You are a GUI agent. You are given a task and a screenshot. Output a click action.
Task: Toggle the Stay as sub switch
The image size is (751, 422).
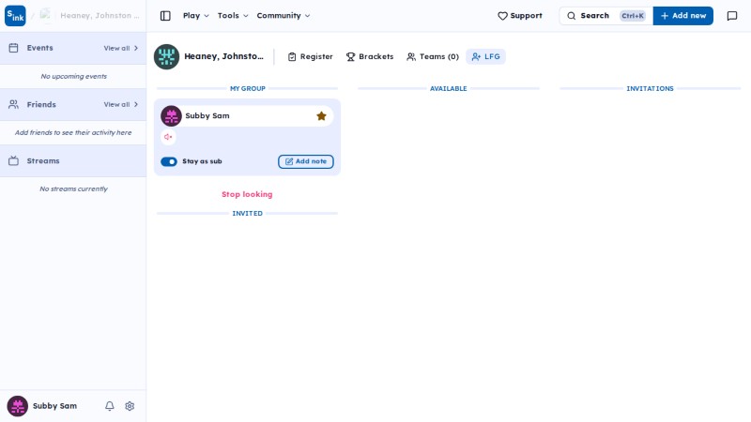(x=169, y=161)
